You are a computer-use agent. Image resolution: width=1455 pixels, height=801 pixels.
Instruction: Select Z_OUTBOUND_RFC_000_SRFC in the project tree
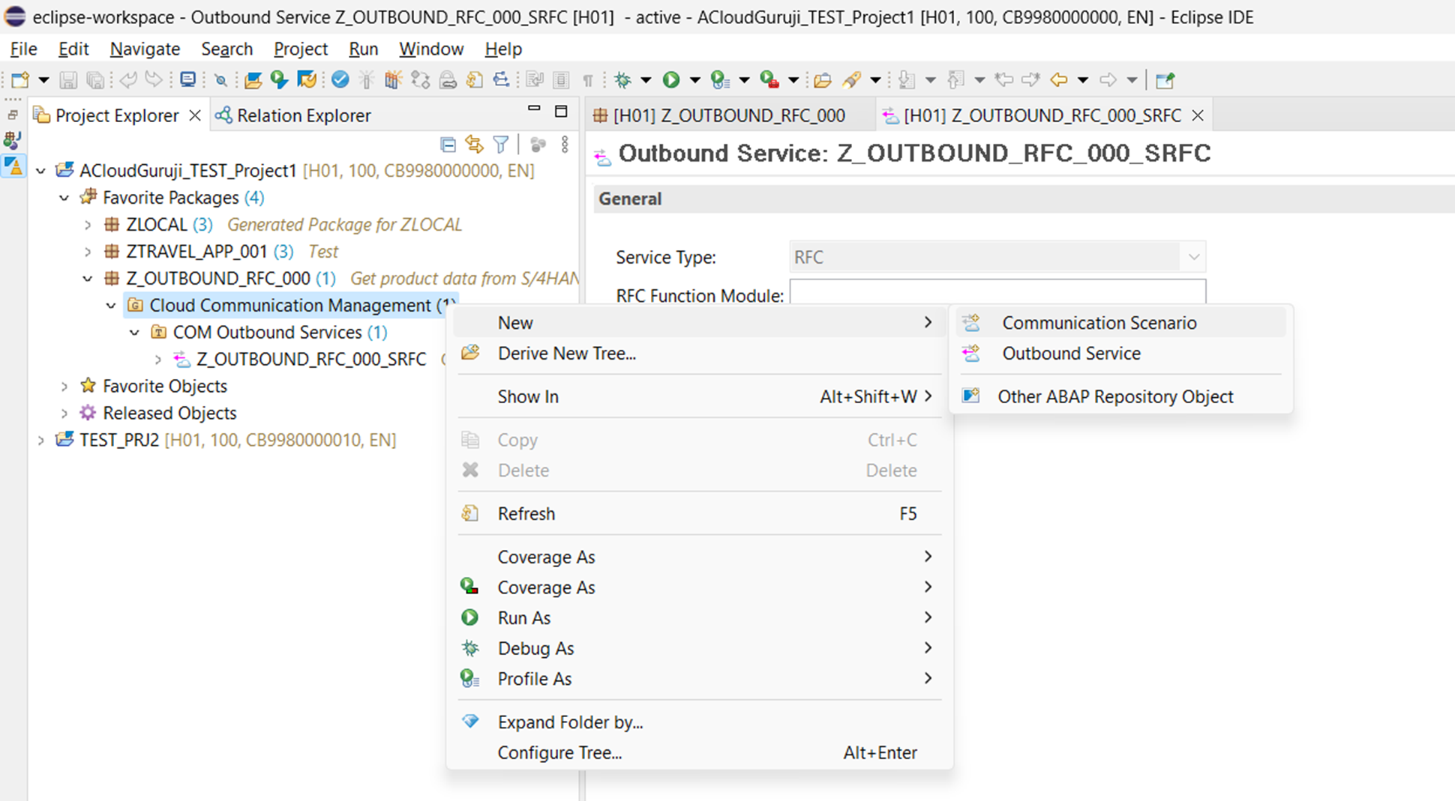click(310, 360)
